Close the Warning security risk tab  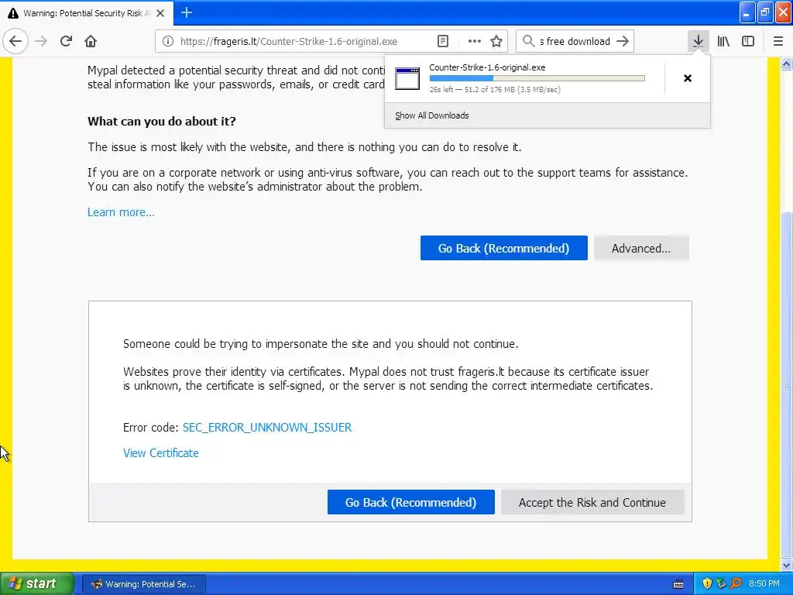point(160,13)
